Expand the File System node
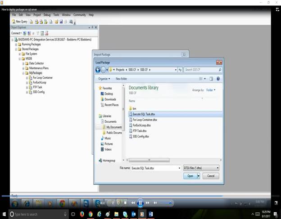Viewport: 281px width, 219px height. pos(20,54)
